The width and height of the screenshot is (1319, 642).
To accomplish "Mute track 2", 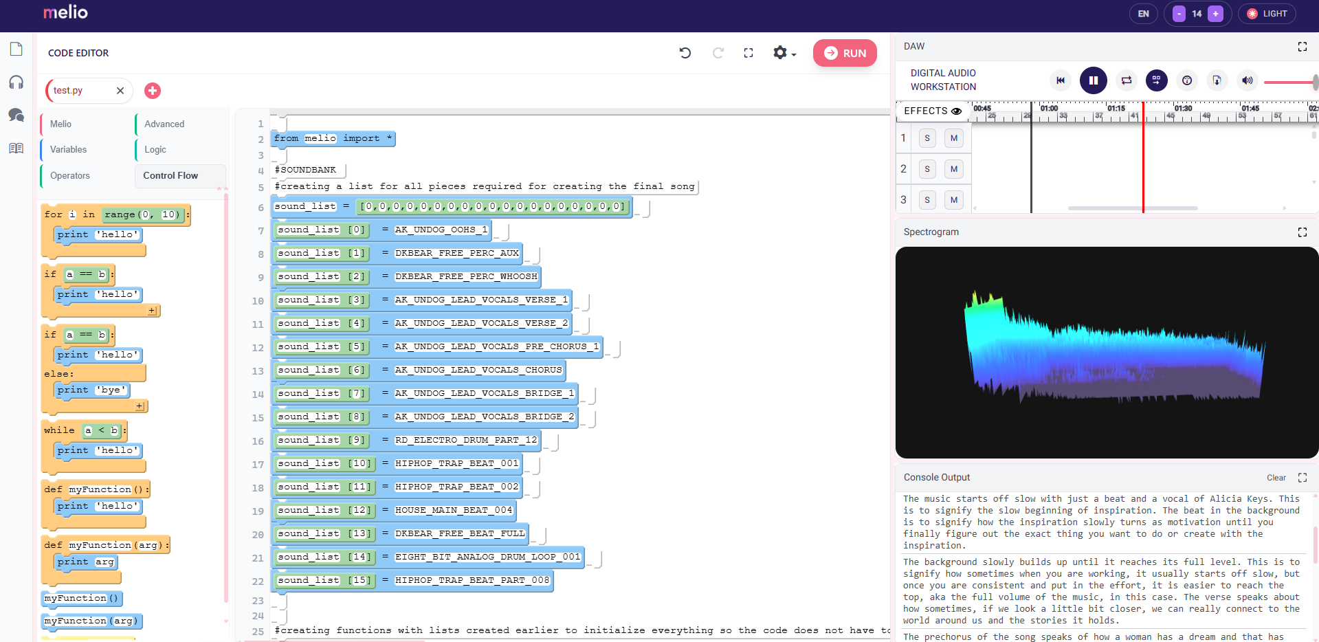I will [x=954, y=169].
